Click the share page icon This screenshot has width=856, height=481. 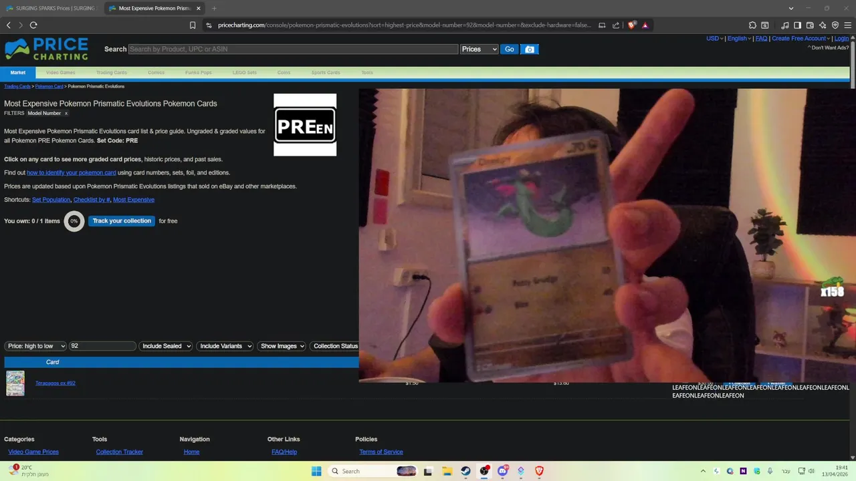(x=616, y=25)
